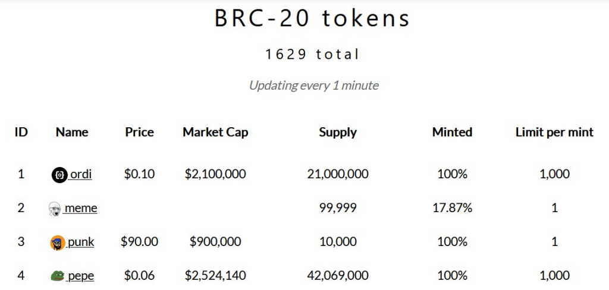Click the meme token avatar icon

coord(55,209)
